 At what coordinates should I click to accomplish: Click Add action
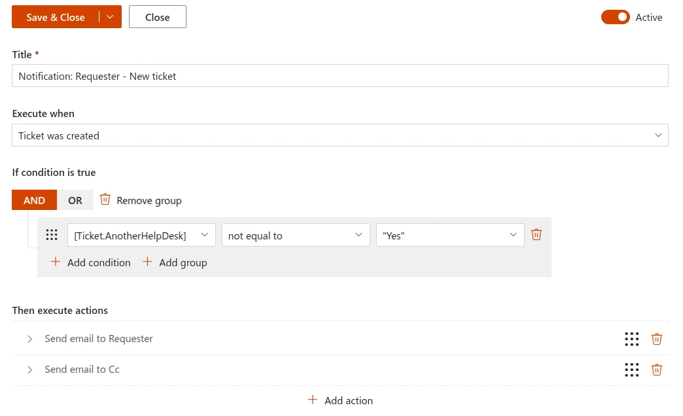[340, 400]
